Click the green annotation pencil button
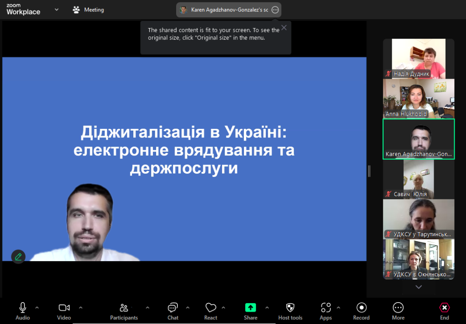The width and height of the screenshot is (466, 324). pos(18,257)
